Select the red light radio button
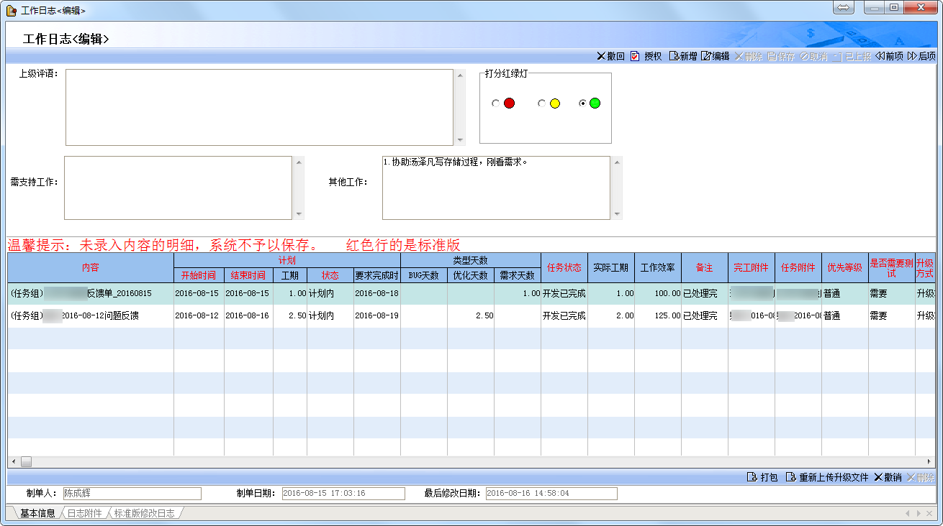This screenshot has height=526, width=943. (x=495, y=103)
